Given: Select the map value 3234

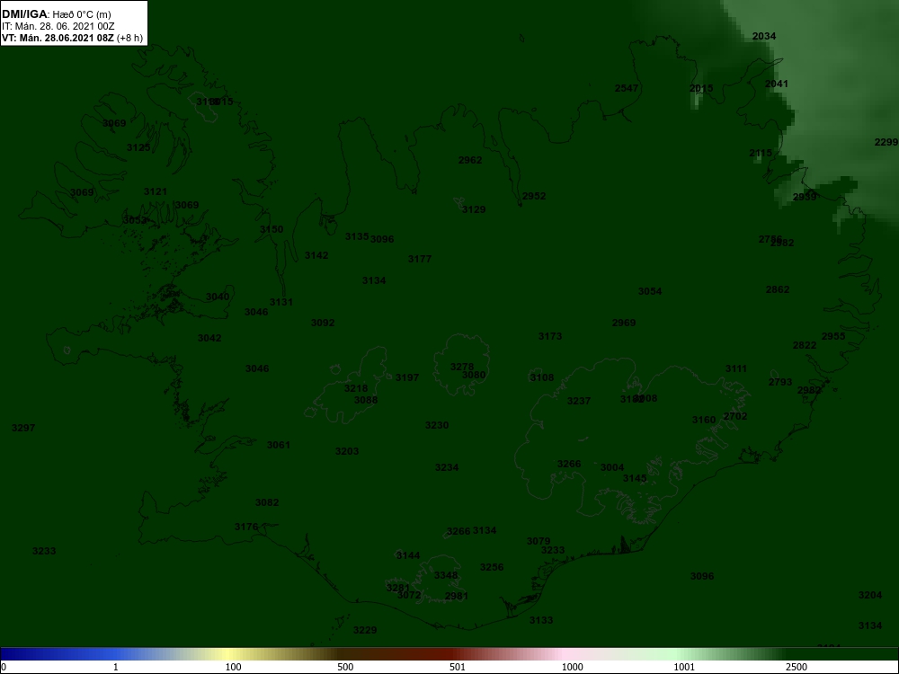Looking at the screenshot, I should pos(447,467).
